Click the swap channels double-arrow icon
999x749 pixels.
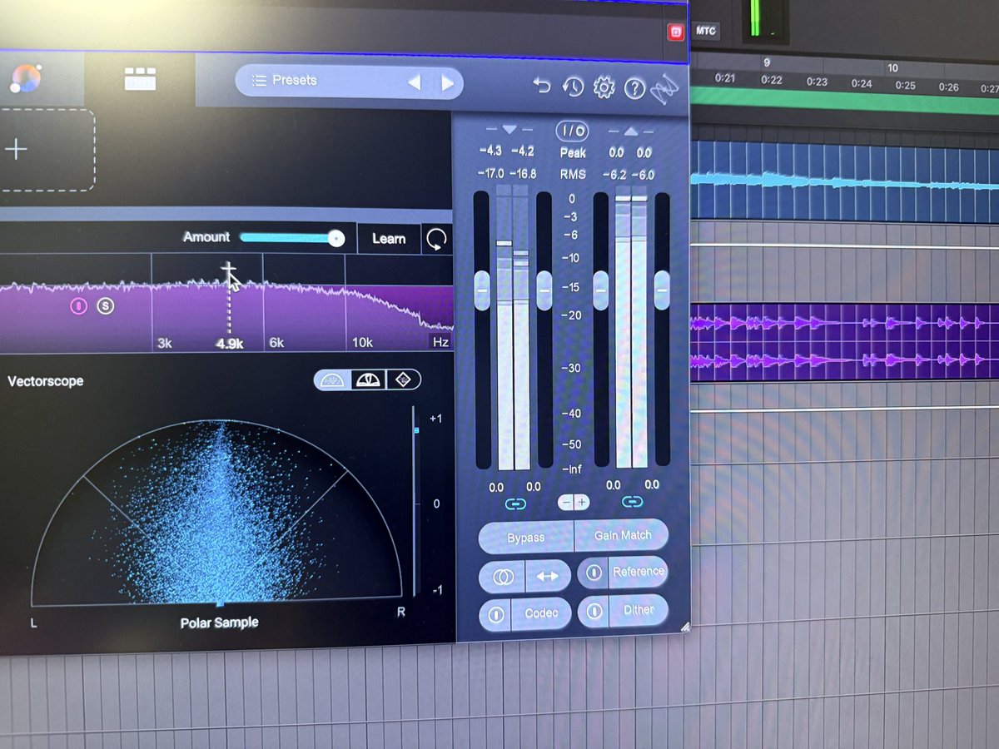[x=549, y=575]
